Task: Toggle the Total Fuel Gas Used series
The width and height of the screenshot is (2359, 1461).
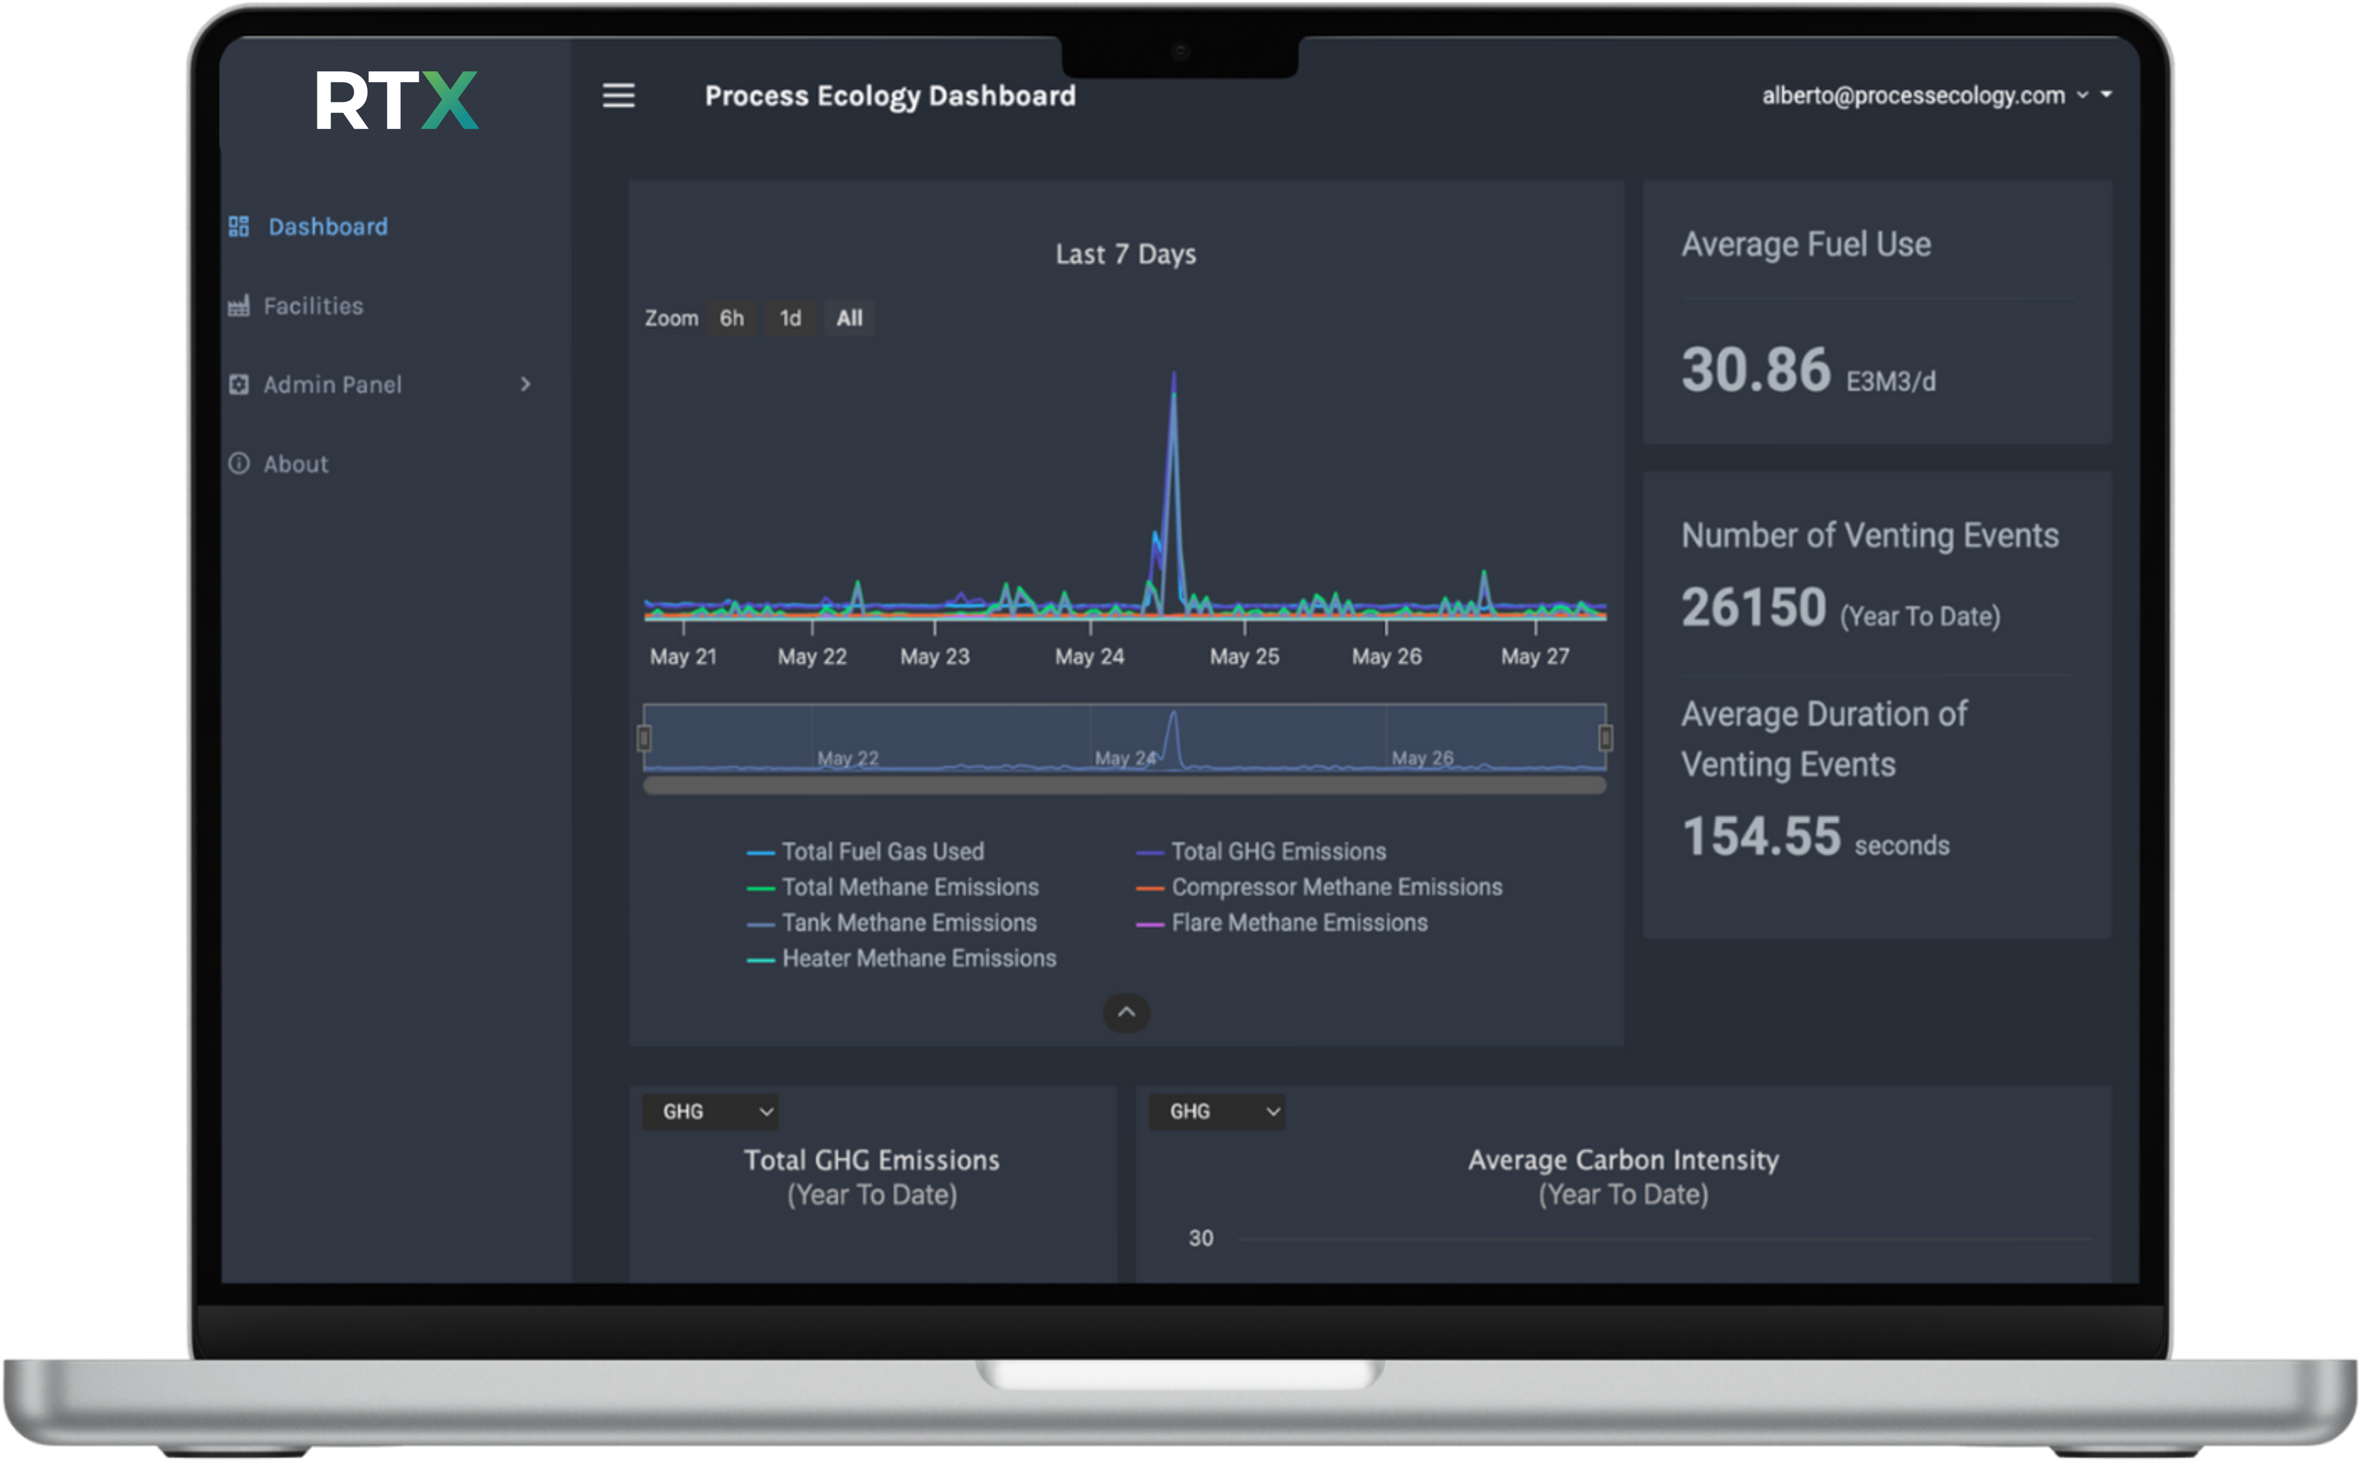Action: (881, 851)
